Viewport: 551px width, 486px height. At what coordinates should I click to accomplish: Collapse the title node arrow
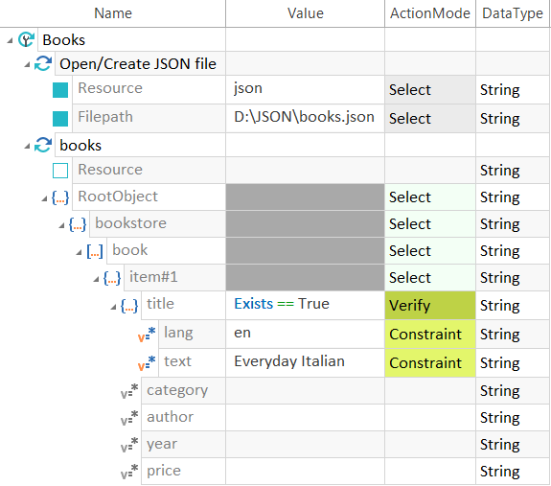click(113, 307)
